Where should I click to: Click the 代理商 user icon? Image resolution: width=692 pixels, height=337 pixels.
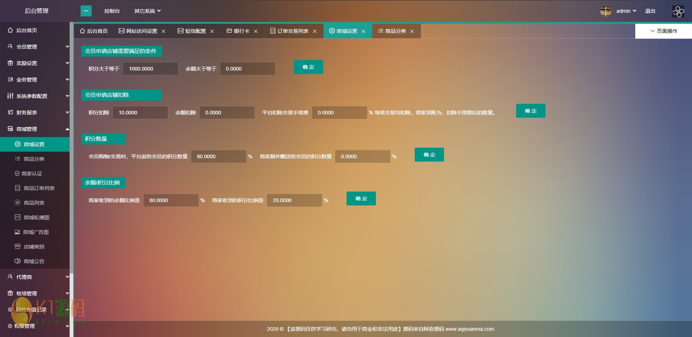[x=10, y=277]
